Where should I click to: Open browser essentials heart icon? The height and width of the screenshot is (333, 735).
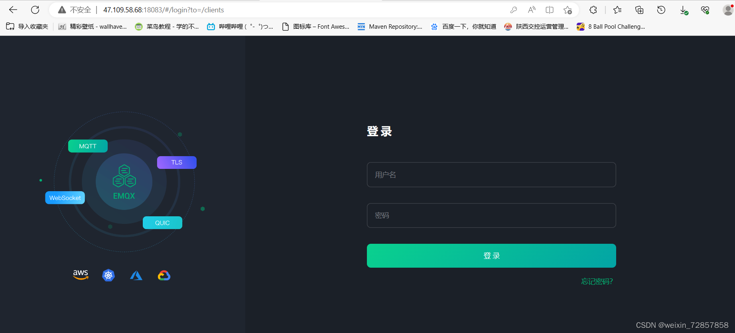pos(705,10)
